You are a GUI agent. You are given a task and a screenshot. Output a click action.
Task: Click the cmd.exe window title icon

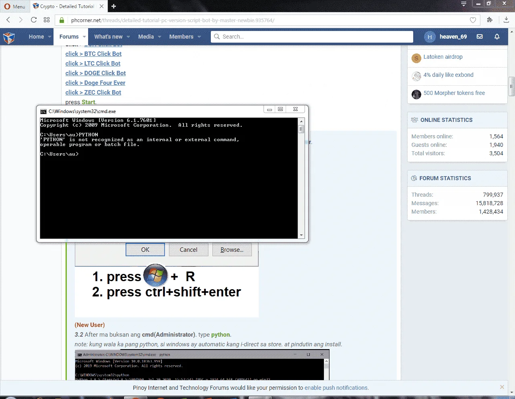pos(43,111)
